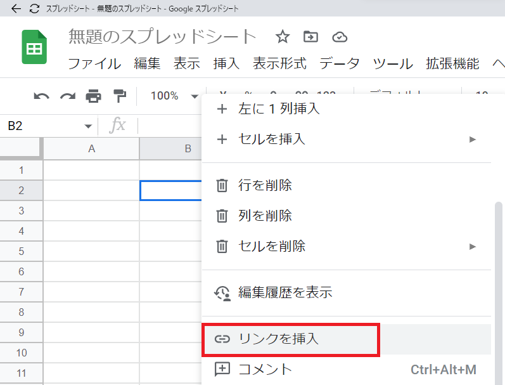Click the 無題のスプレッドシート title field
The width and height of the screenshot is (505, 385).
(162, 37)
